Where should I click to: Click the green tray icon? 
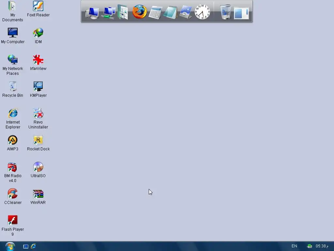(x=310, y=246)
